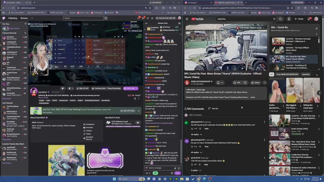Click Continue Sub - 7 Days Remaining

pyautogui.click(x=106, y=88)
